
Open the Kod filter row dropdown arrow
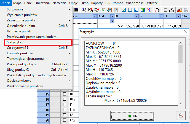pyautogui.click(x=112, y=21)
